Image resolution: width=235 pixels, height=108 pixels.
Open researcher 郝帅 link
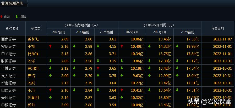31,105
